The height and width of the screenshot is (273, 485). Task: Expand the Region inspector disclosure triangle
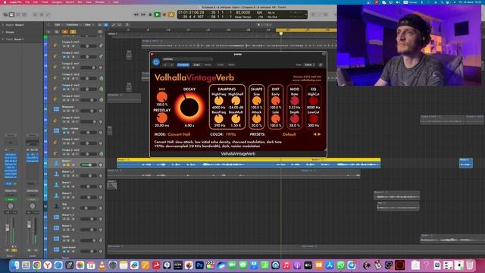click(3, 25)
